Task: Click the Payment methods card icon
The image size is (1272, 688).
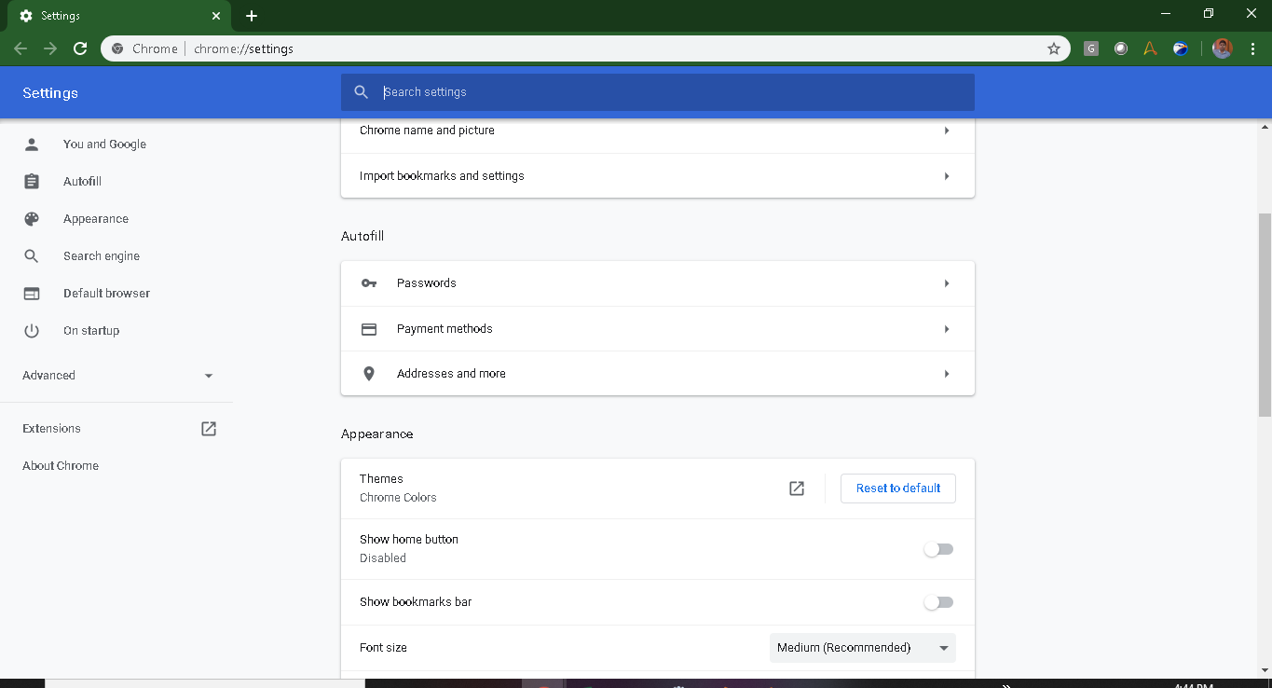Action: click(x=369, y=329)
